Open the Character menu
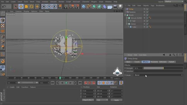This screenshot has height=105, width=187. pyautogui.click(x=86, y=2)
